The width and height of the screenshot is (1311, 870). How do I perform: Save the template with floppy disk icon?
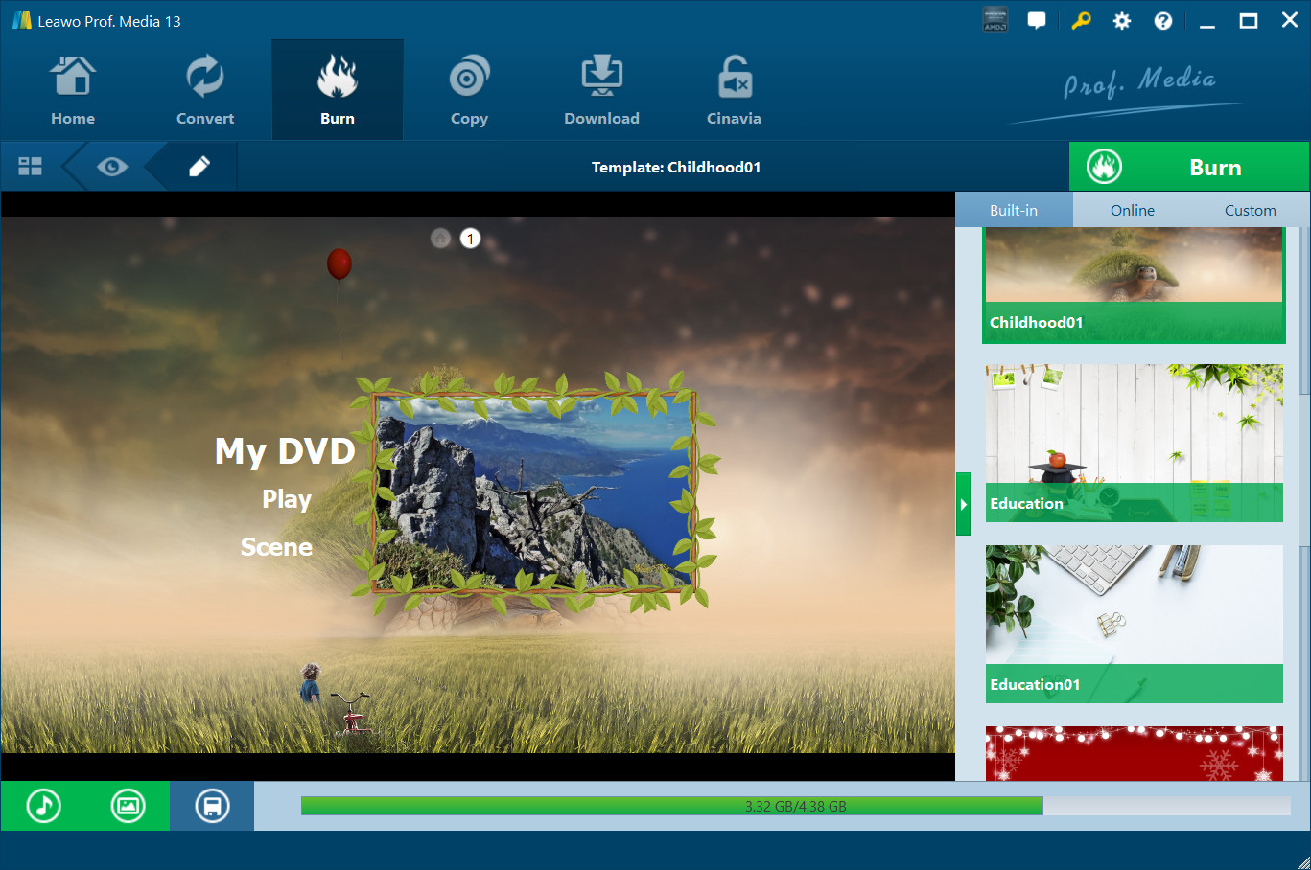coord(212,806)
